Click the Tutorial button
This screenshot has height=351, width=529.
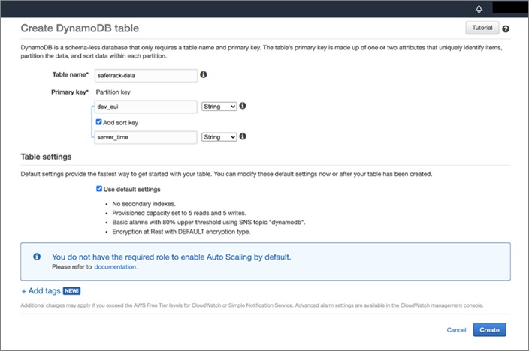click(482, 28)
